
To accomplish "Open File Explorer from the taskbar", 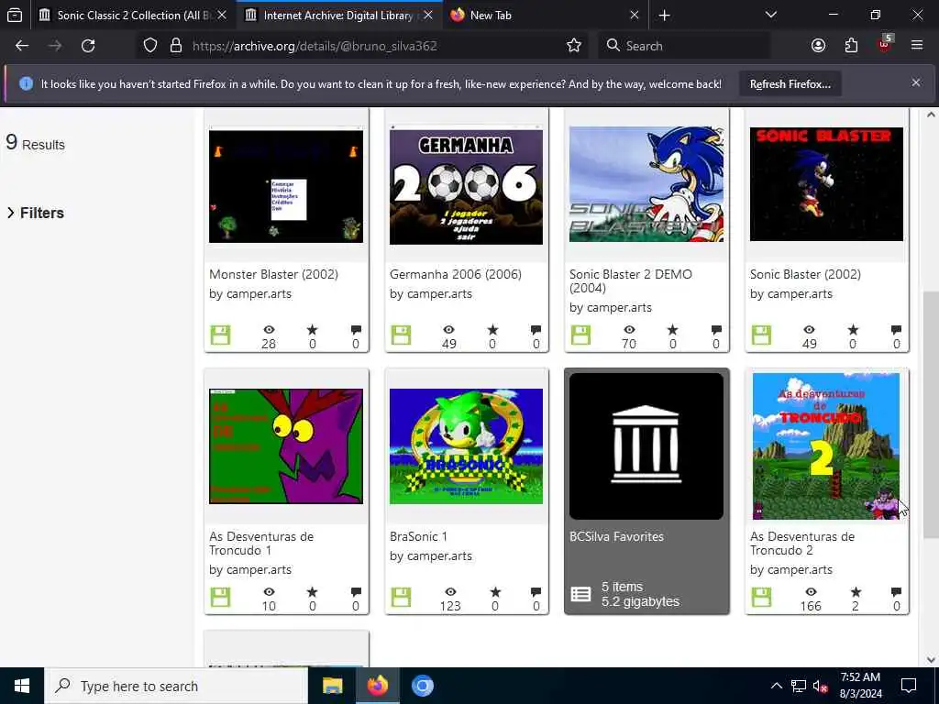I will [x=332, y=686].
